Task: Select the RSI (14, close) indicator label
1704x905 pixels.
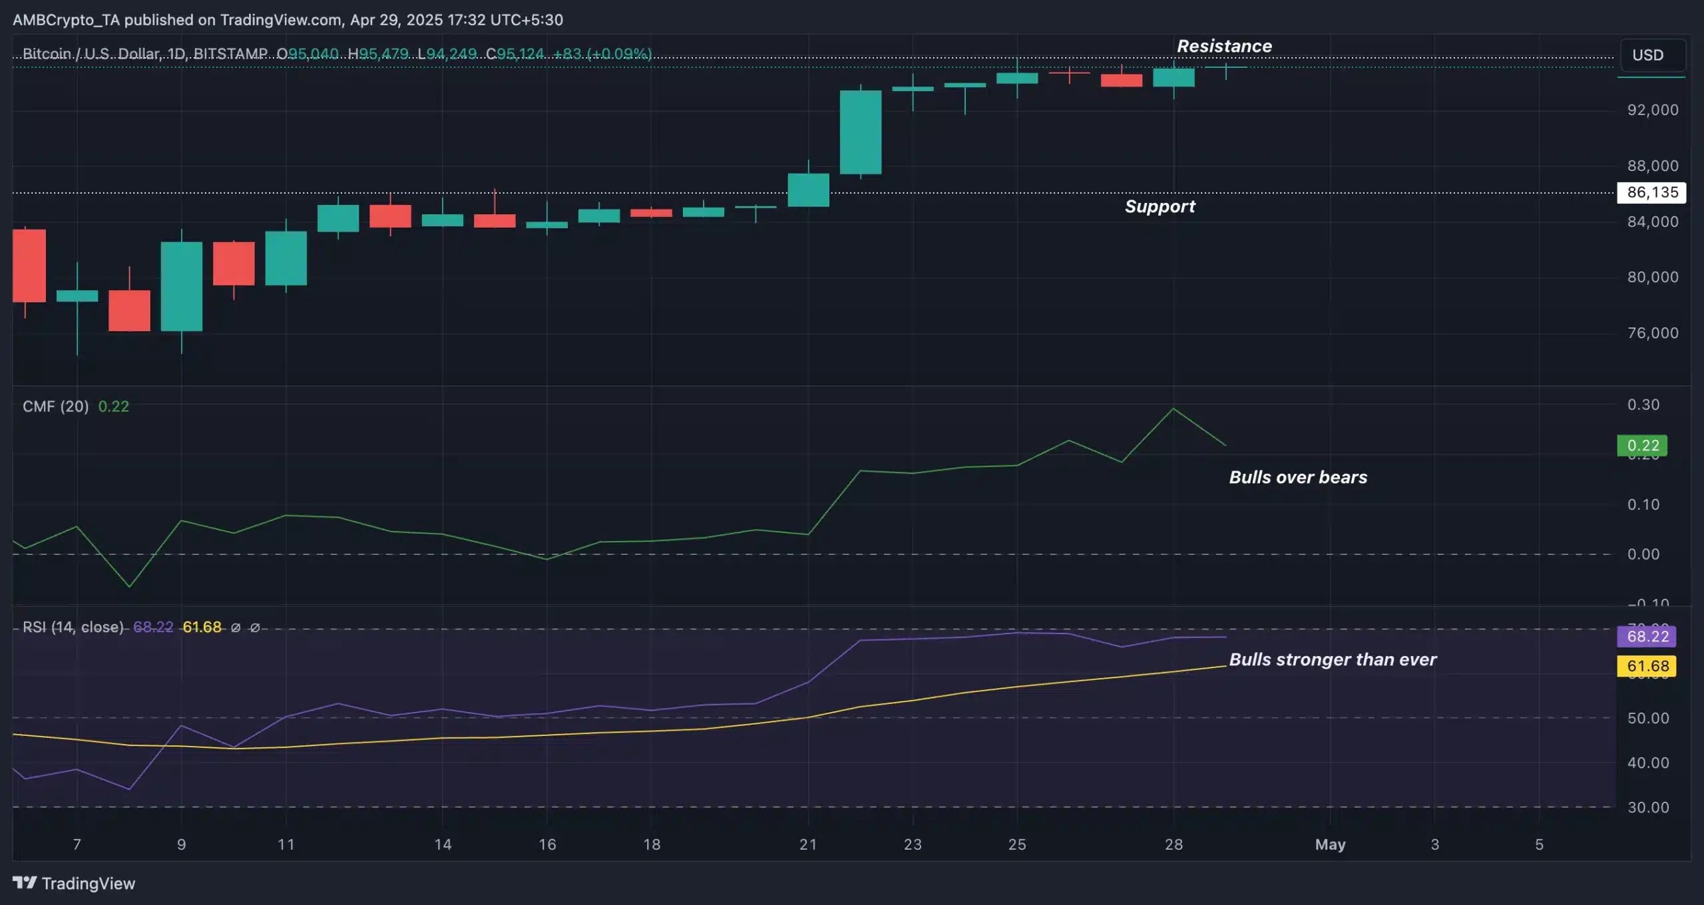Action: [72, 628]
